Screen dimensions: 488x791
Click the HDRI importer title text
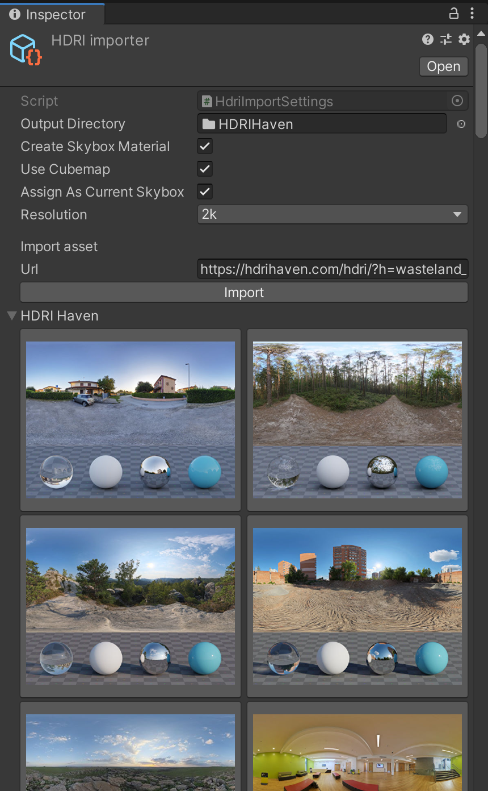tap(100, 40)
